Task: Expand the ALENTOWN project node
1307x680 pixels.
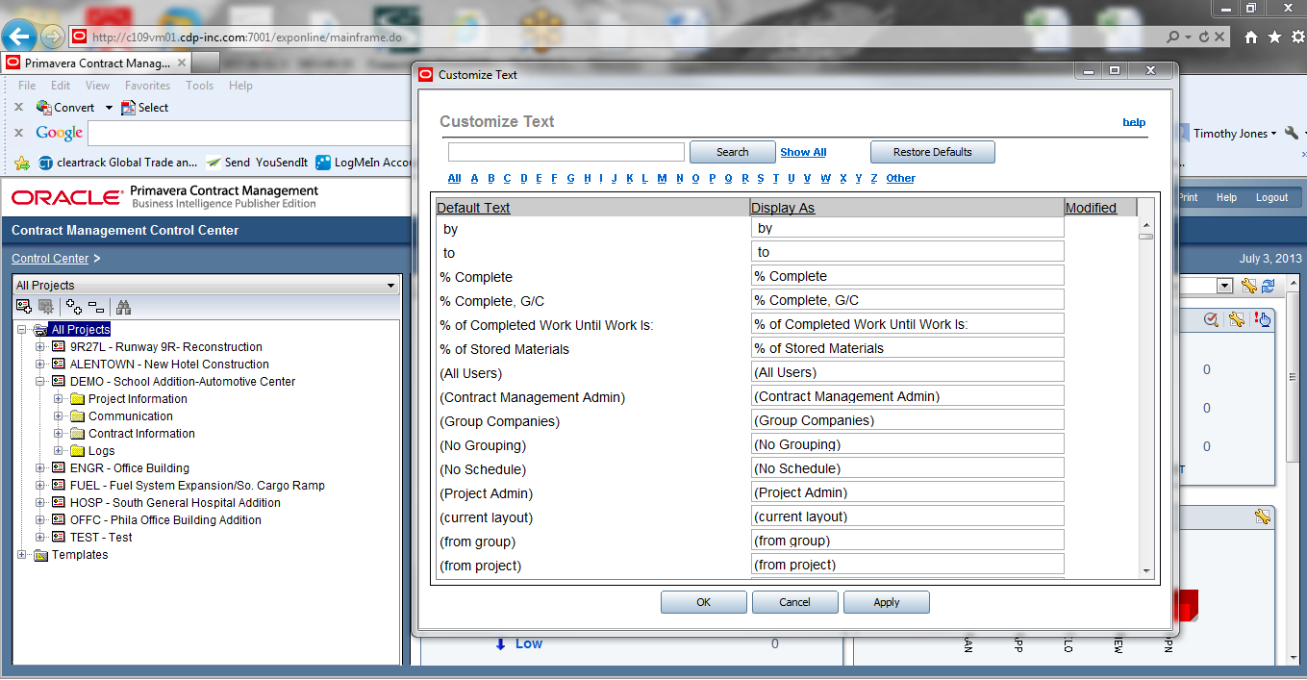Action: (40, 365)
